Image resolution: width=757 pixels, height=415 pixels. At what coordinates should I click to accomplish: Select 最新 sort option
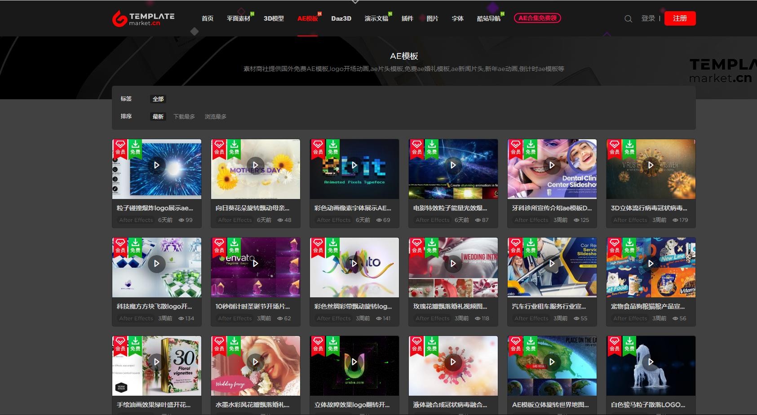(158, 117)
